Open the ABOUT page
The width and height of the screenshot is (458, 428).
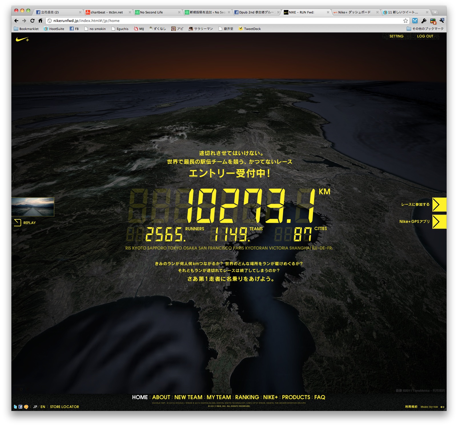161,397
